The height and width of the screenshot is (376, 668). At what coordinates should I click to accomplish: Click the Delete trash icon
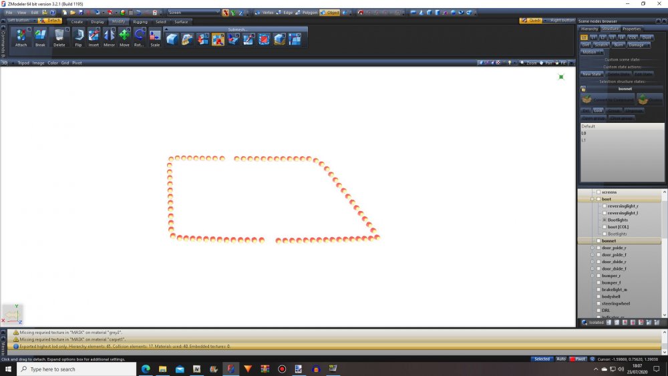59,37
